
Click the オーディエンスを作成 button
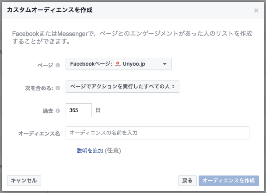pyautogui.click(x=229, y=181)
